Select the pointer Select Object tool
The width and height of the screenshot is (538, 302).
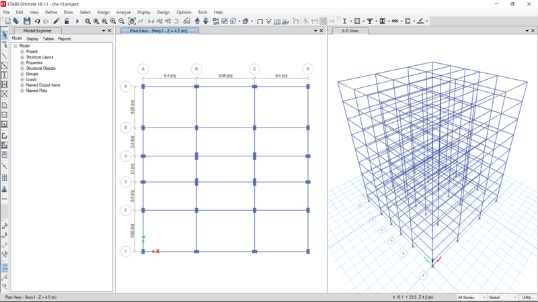click(5, 35)
